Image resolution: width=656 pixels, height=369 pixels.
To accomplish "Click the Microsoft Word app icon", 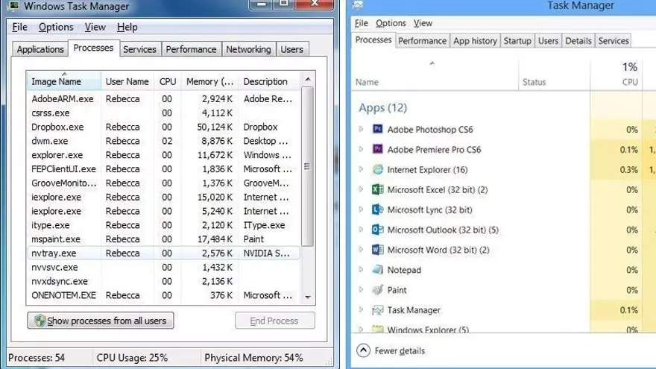I will pos(377,250).
